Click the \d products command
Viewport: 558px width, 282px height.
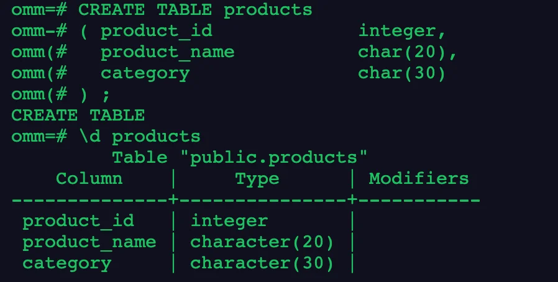(x=140, y=137)
